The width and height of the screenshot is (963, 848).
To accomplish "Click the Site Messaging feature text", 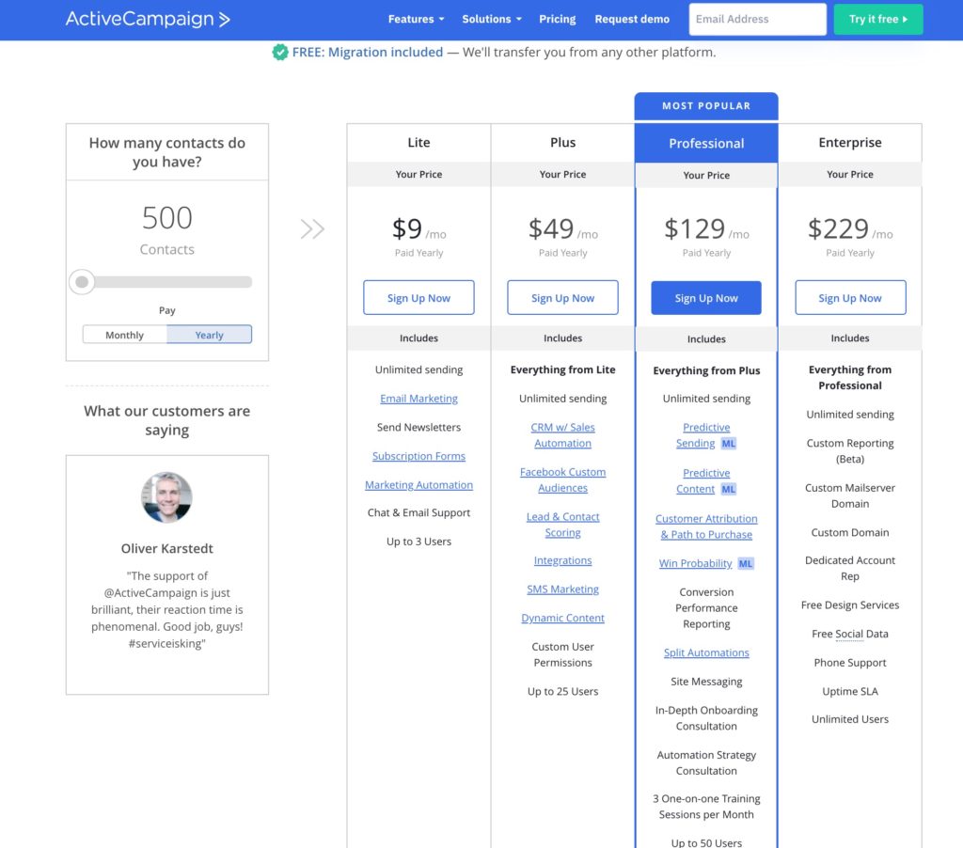I will [706, 682].
